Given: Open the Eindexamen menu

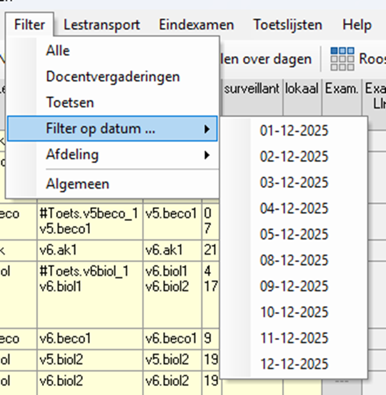Looking at the screenshot, I should pyautogui.click(x=196, y=25).
